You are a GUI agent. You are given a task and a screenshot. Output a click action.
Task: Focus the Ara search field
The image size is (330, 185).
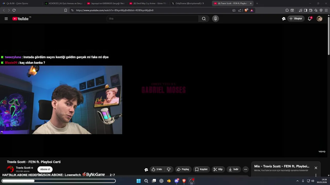(152, 19)
